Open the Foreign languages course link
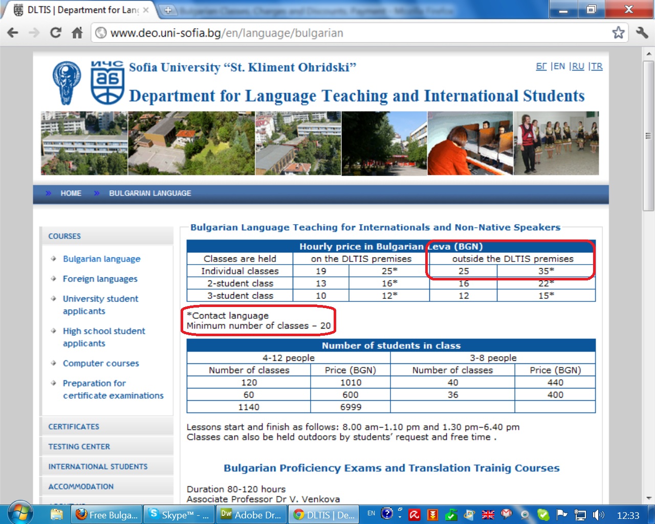 coord(100,279)
